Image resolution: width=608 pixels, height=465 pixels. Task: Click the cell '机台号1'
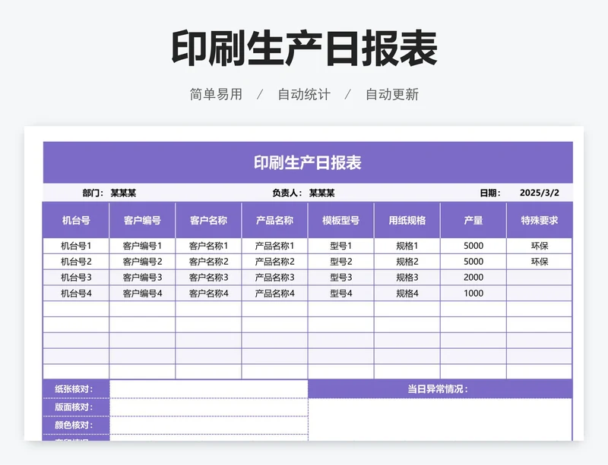tap(76, 246)
